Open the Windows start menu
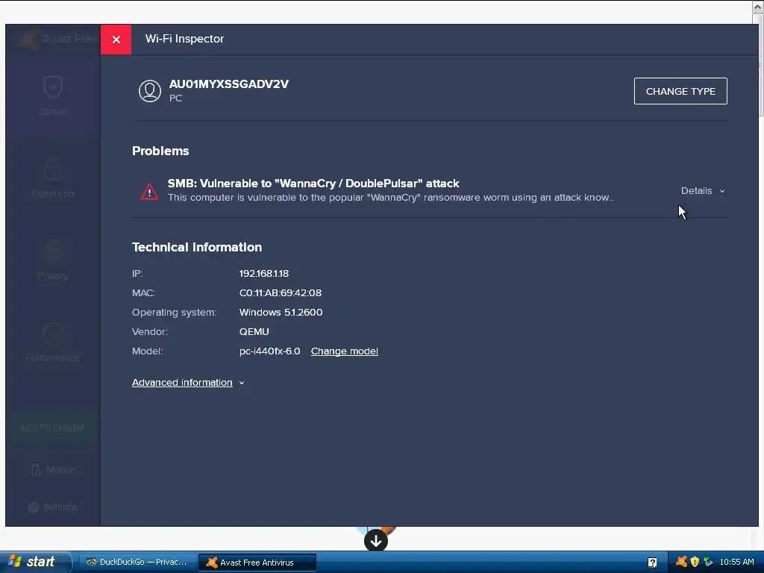 (35, 562)
